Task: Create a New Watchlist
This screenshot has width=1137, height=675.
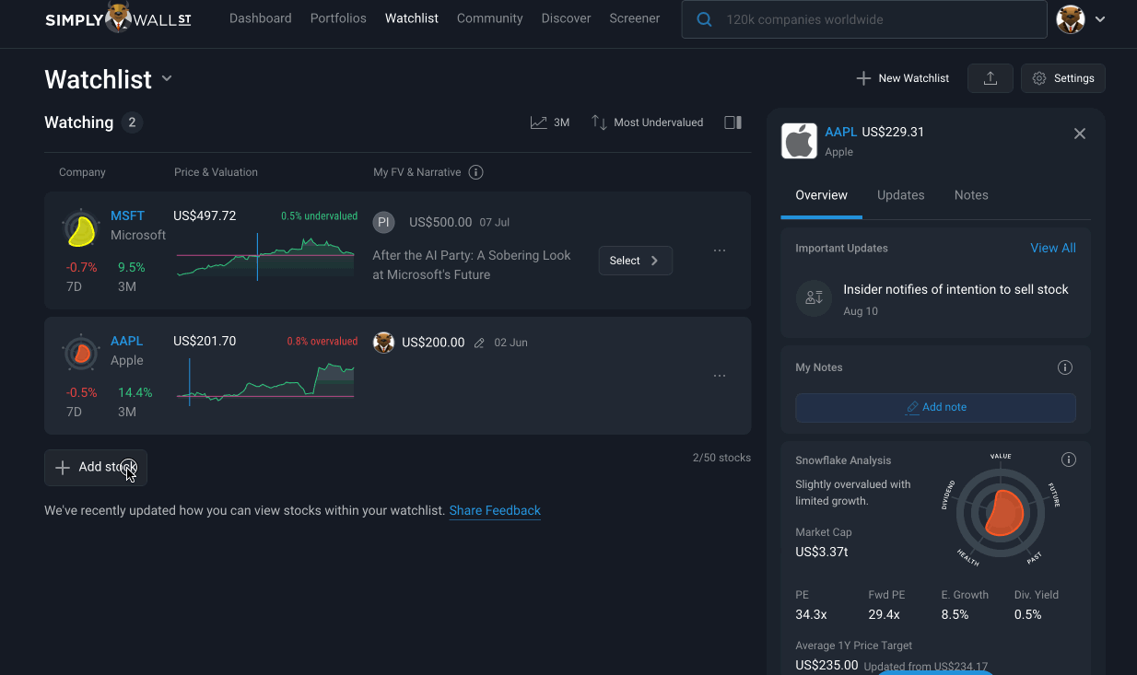Action: pyautogui.click(x=902, y=78)
